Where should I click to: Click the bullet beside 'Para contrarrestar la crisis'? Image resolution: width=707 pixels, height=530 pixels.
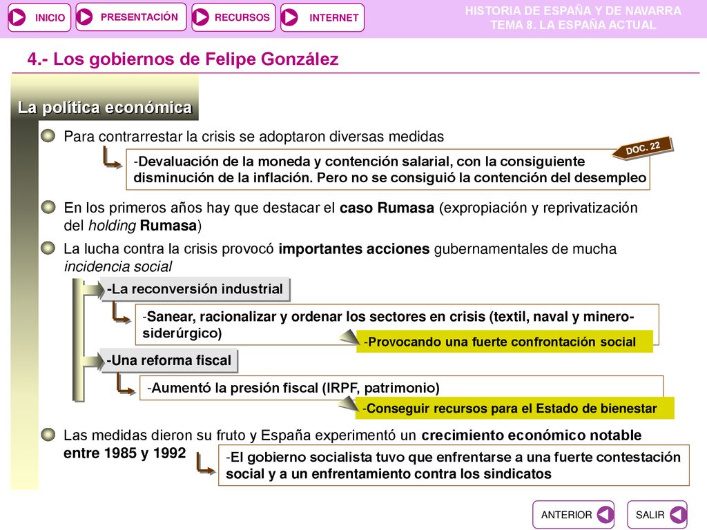click(x=48, y=136)
